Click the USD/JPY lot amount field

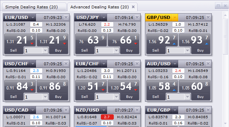pyautogui.click(x=104, y=51)
